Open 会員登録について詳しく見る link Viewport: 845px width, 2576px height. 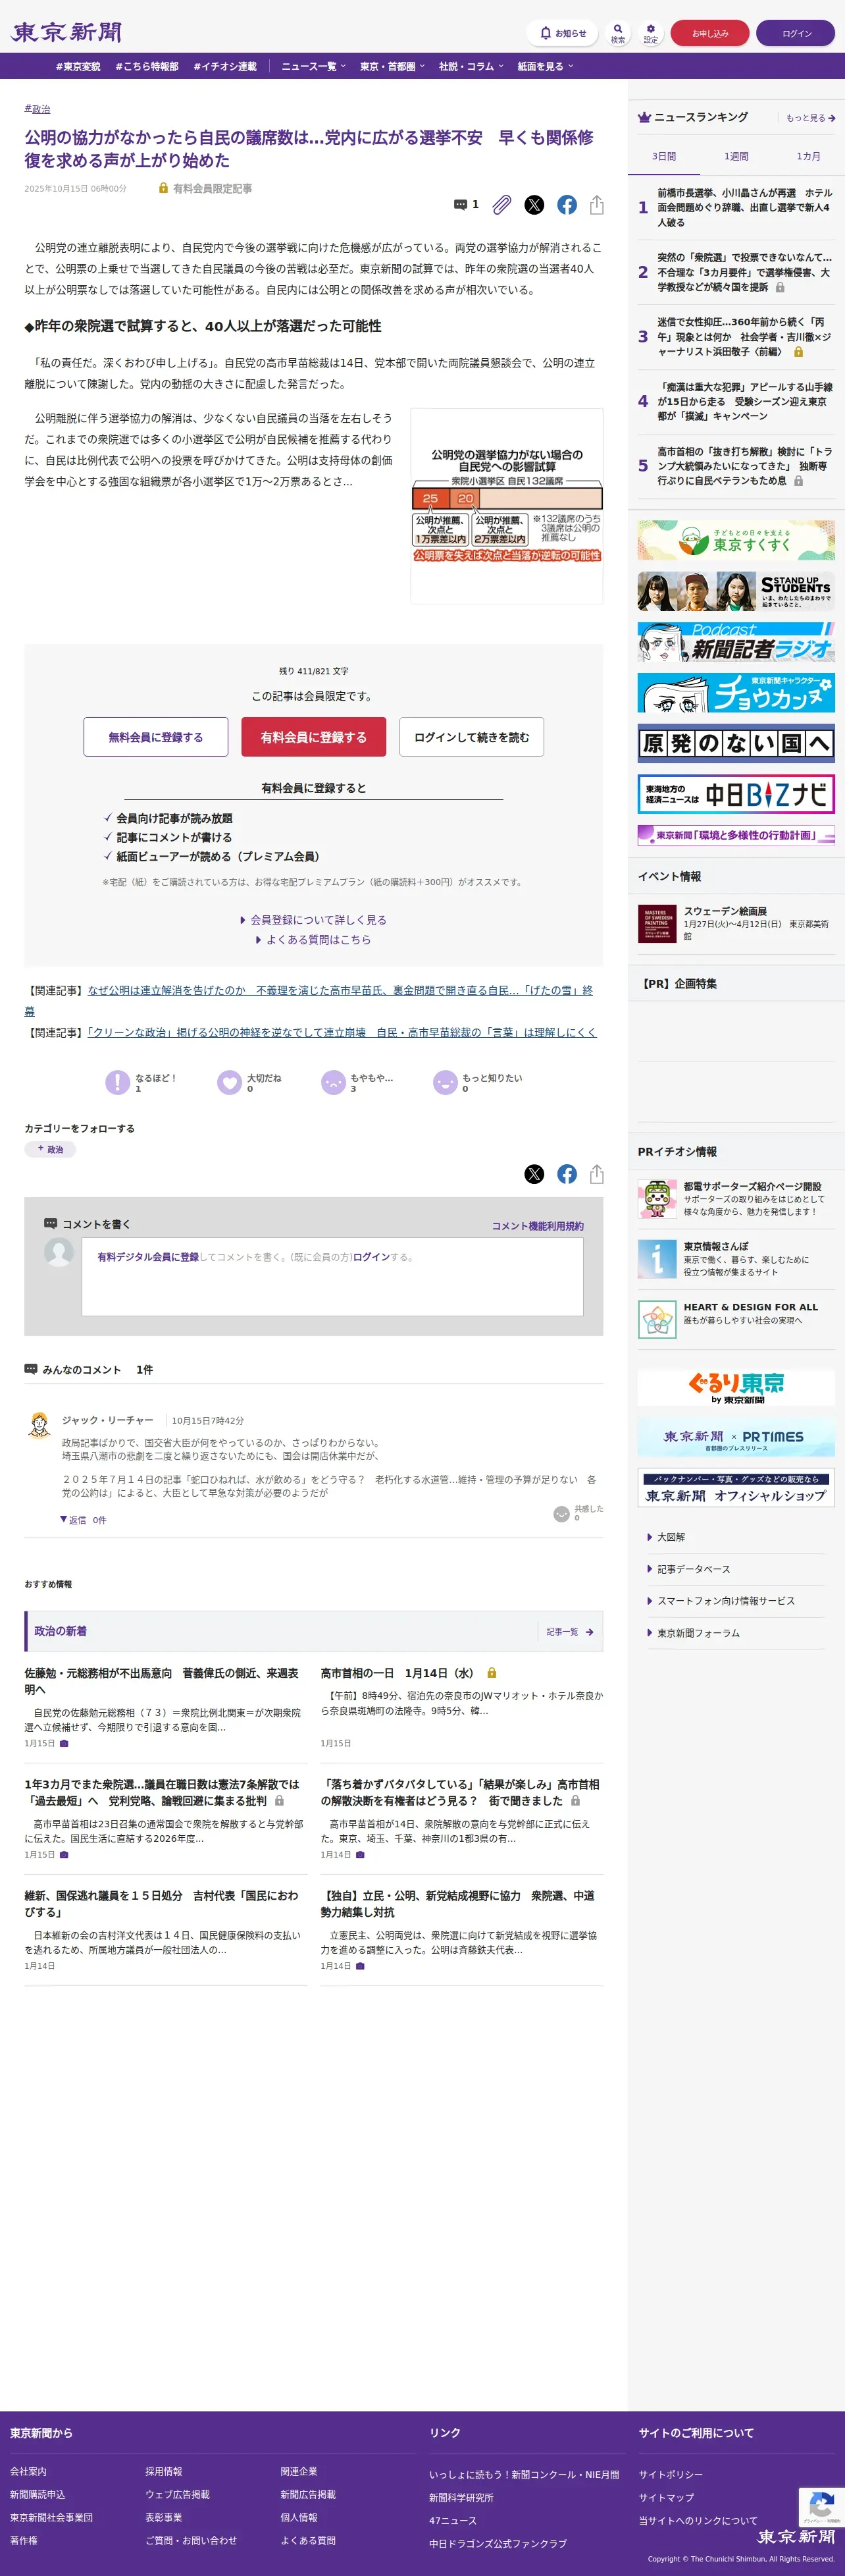tap(313, 920)
